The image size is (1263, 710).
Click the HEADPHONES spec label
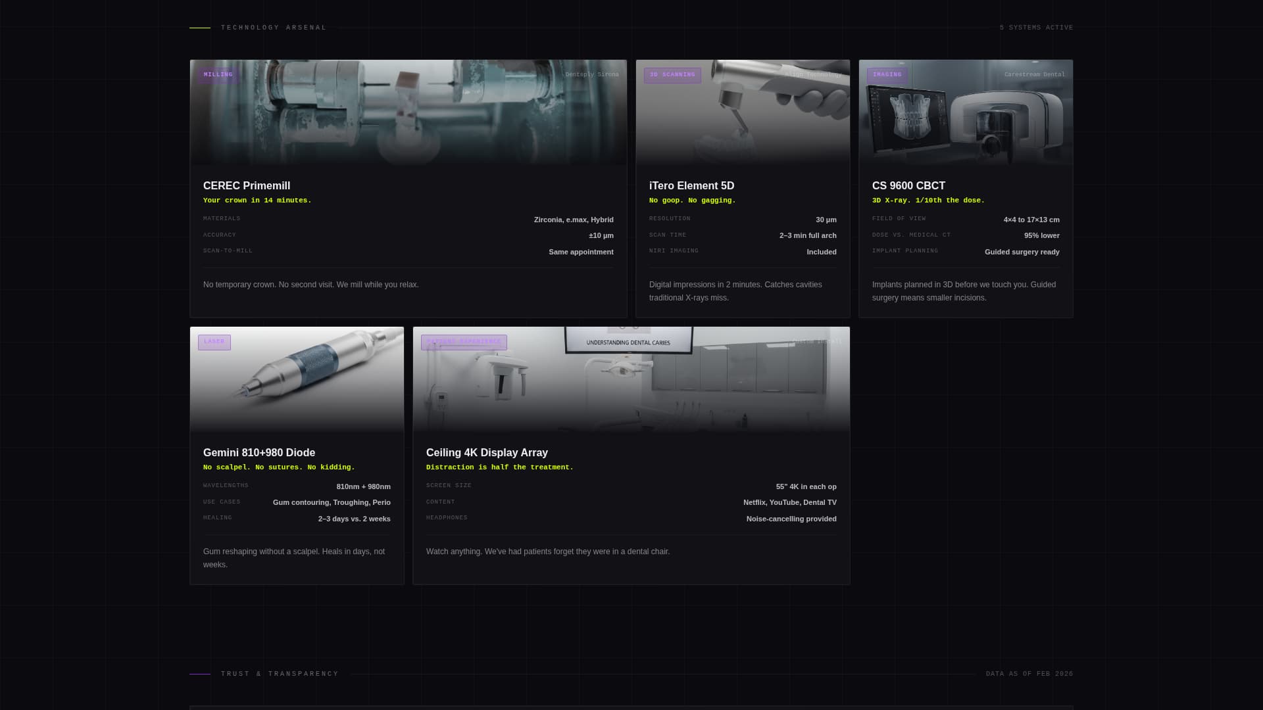[447, 518]
